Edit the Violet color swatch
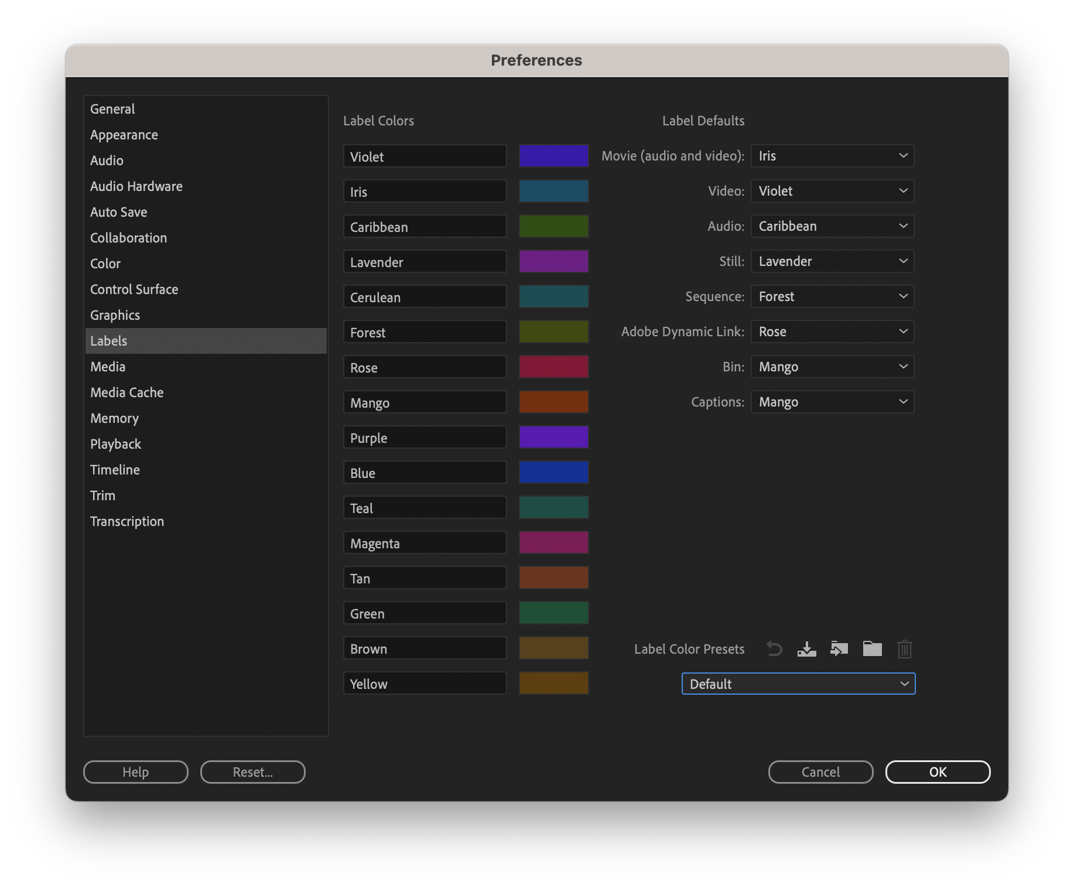 pos(553,156)
